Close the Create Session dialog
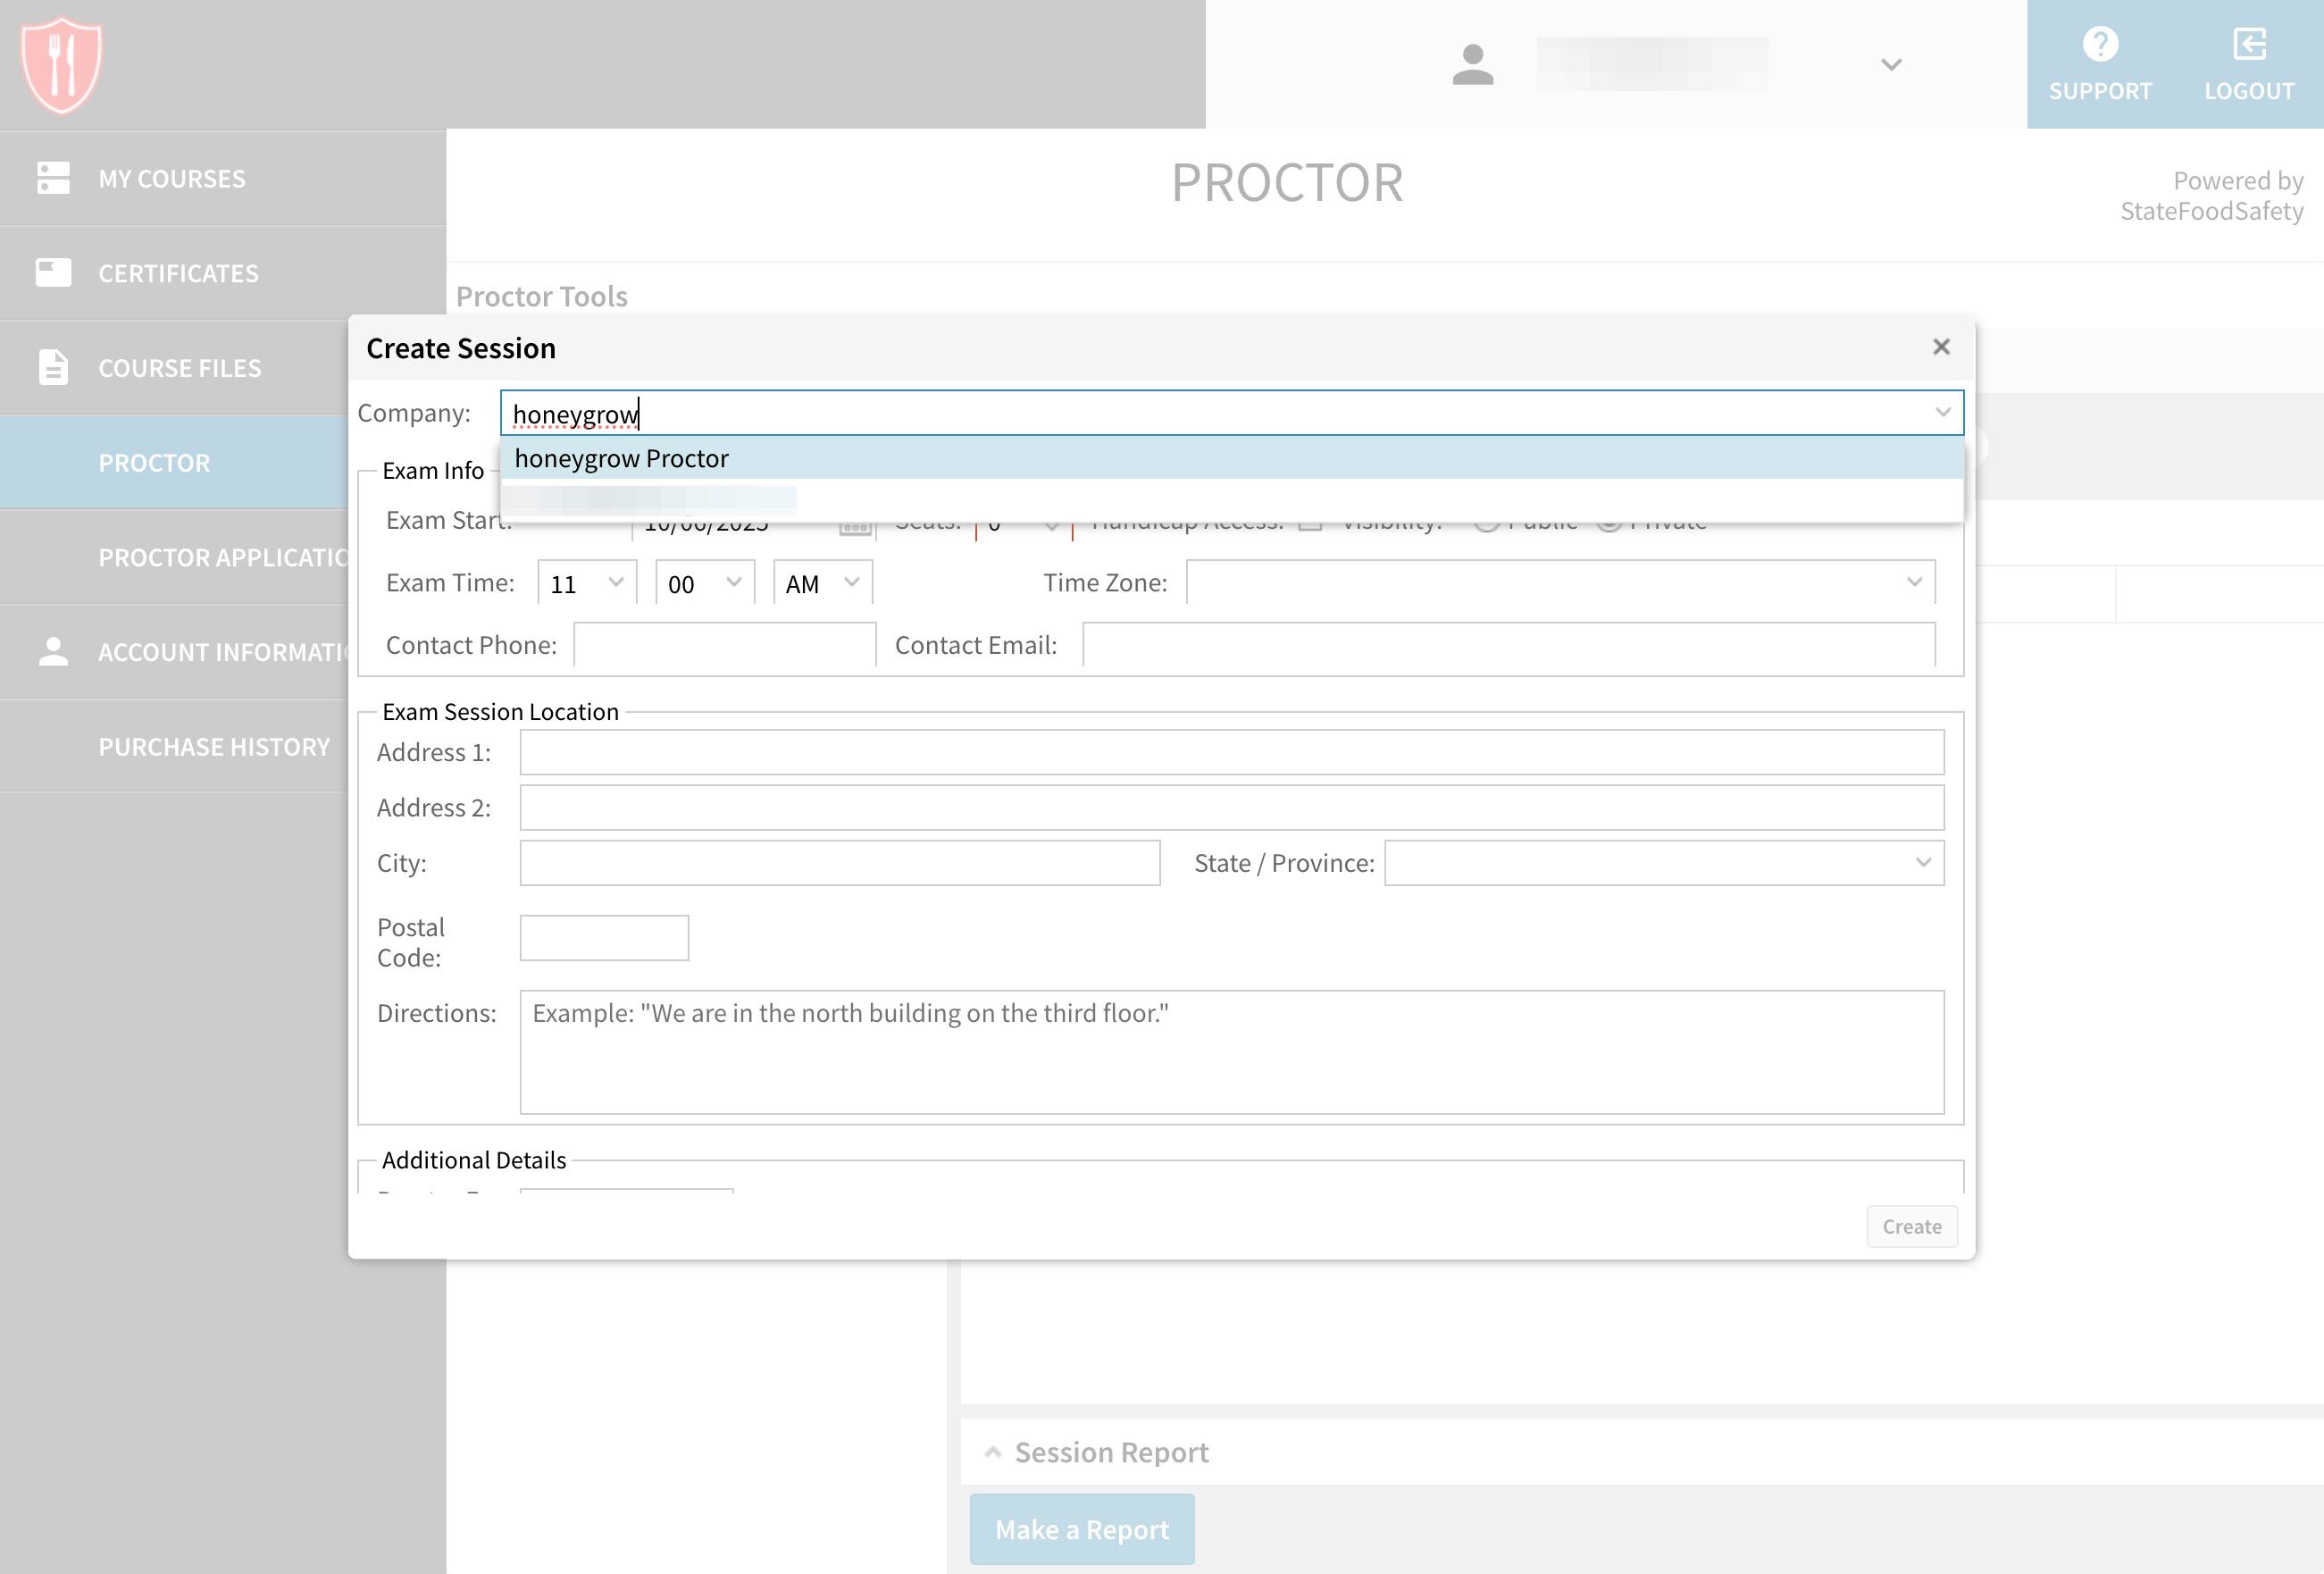This screenshot has height=1574, width=2324. click(1941, 347)
